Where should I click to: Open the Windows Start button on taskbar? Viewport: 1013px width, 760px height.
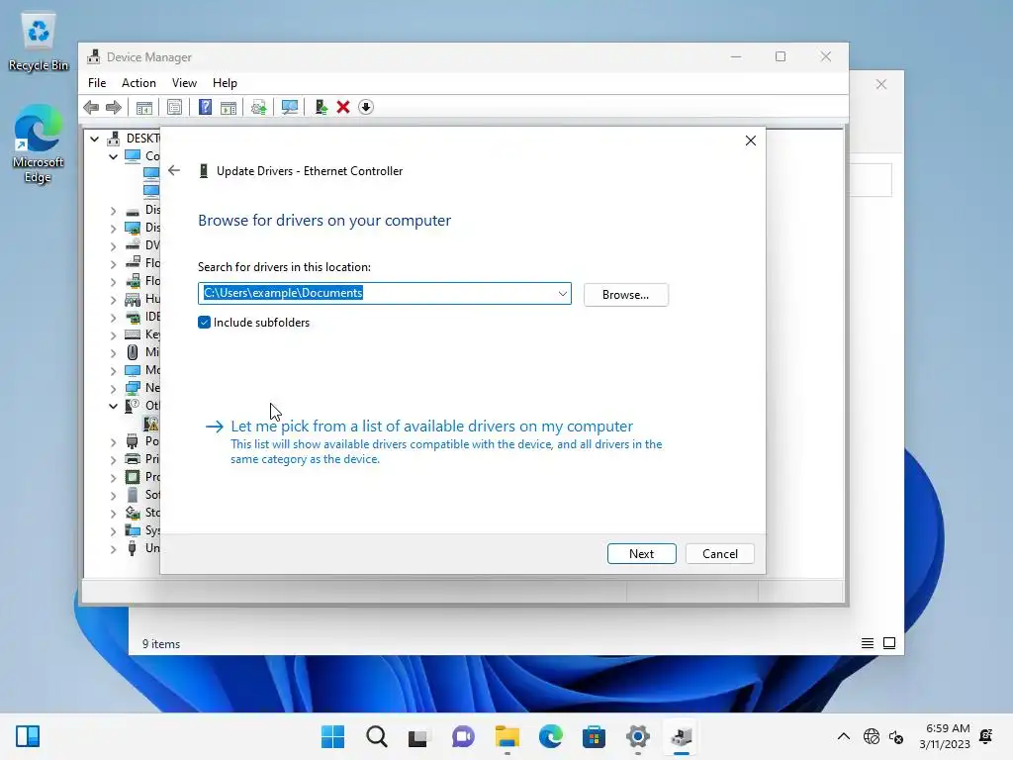tap(332, 736)
